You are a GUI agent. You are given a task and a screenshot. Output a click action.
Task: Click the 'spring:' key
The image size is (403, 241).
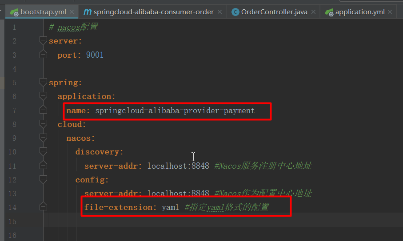[x=65, y=83]
